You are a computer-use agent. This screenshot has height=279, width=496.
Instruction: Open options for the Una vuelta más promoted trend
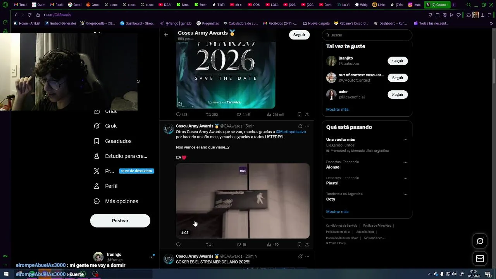coord(405,139)
